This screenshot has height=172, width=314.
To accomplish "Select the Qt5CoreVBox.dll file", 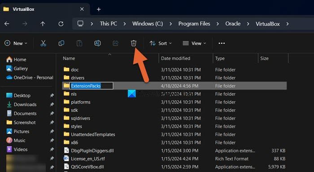I will coord(174,167).
